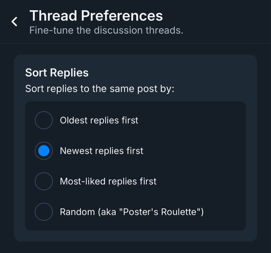
Task: Click the word "Preferences" in the header title
Action: tap(122, 16)
